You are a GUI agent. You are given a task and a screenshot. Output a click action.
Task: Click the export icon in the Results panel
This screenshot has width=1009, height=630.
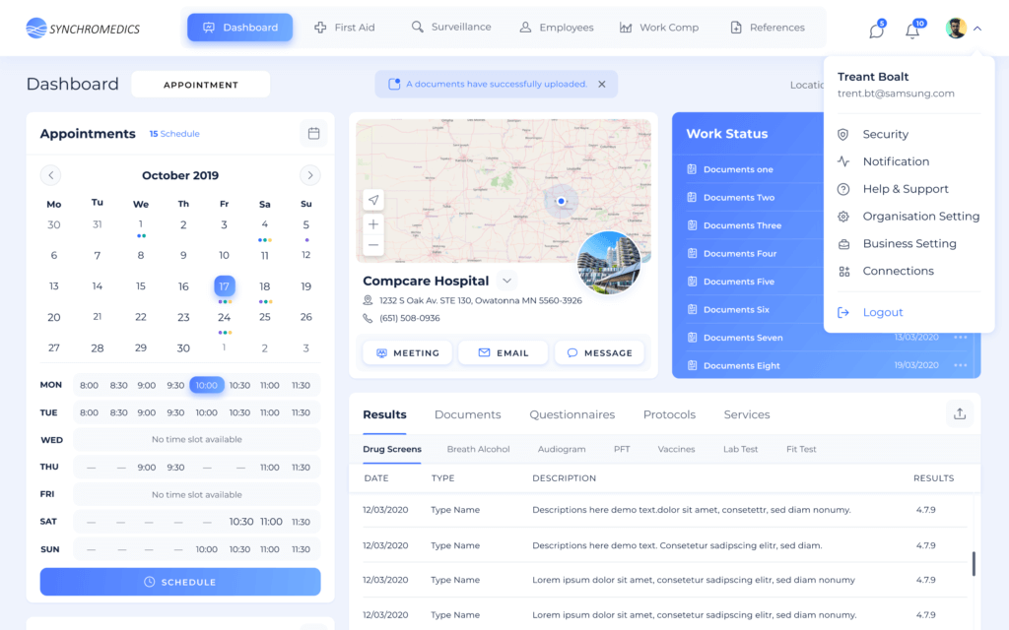pyautogui.click(x=959, y=413)
